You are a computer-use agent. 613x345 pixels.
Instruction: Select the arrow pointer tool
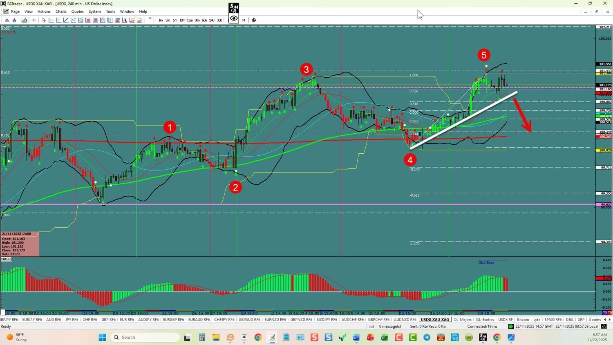tap(44, 20)
